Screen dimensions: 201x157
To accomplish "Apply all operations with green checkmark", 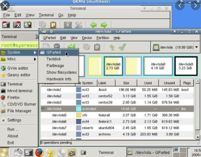I will click(x=122, y=47).
